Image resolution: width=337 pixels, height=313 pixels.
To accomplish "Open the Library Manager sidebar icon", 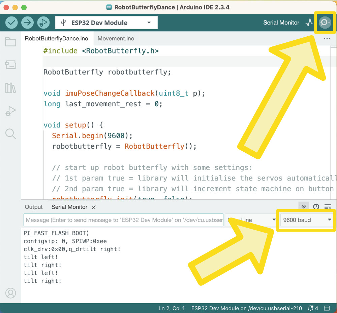I will (x=10, y=88).
